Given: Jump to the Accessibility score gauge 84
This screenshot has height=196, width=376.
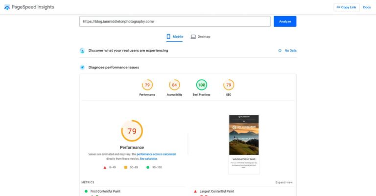Looking at the screenshot, I should pos(174,85).
